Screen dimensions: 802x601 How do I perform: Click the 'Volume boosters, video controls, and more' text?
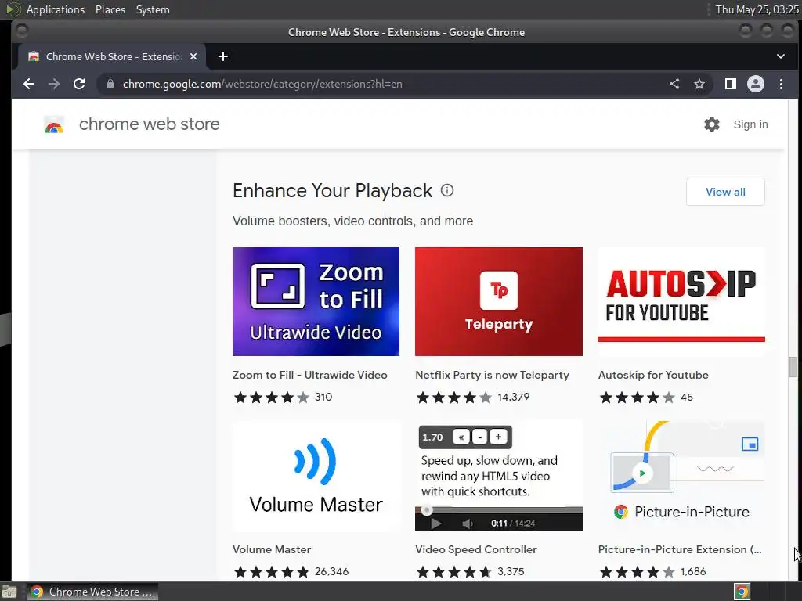(353, 221)
